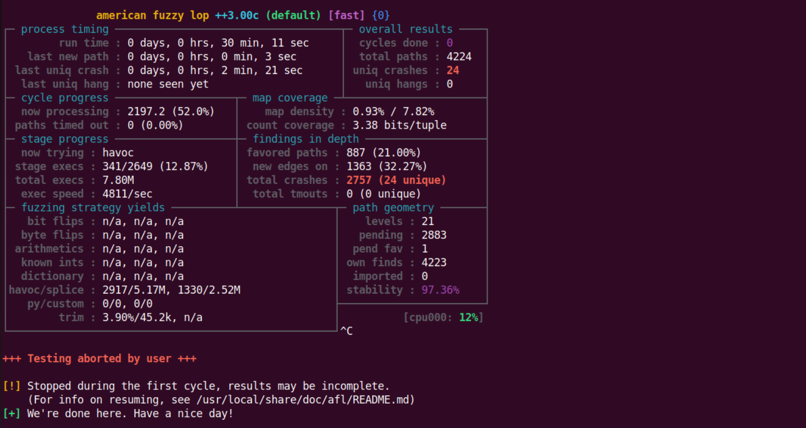Screen dimensions: 806x428
Task: Click the map density value
Action: click(393, 111)
